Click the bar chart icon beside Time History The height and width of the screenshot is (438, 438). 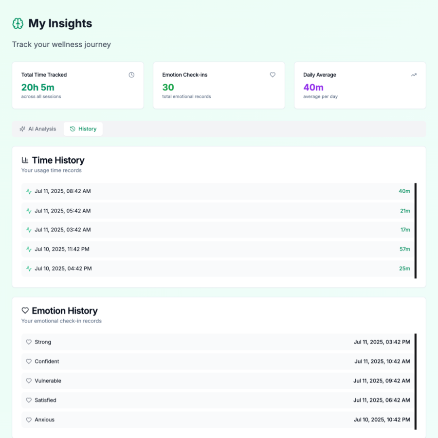coord(25,160)
